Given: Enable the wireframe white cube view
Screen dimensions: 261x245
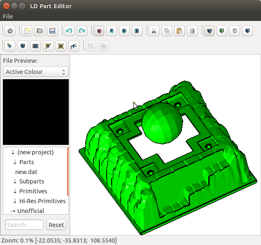Looking at the screenshot, I should point(235,31).
